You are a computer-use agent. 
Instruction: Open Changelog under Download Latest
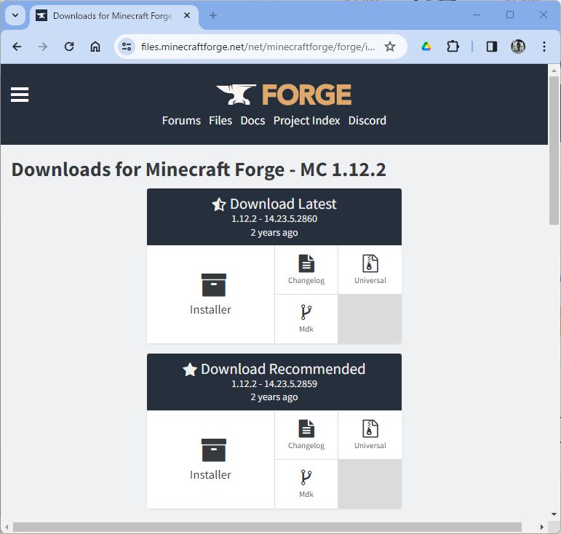306,263
